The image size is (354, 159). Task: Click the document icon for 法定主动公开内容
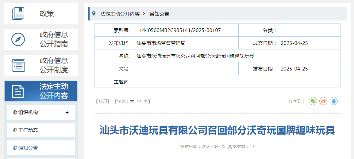(18, 91)
